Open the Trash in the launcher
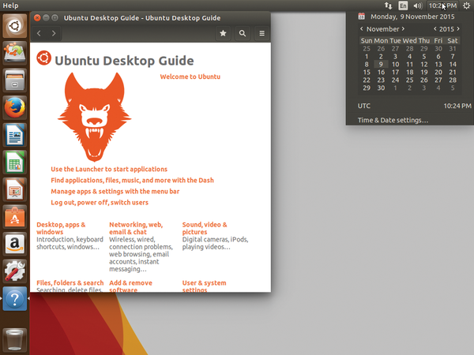Image resolution: width=474 pixels, height=355 pixels. pyautogui.click(x=14, y=340)
